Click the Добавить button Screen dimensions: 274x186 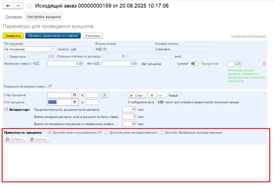[x=15, y=139]
